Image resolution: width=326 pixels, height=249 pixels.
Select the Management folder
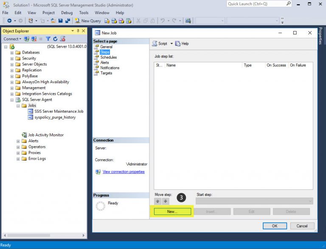point(34,88)
